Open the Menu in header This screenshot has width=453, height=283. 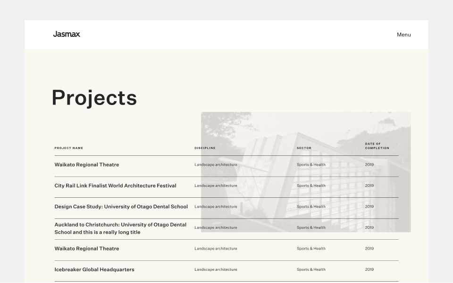click(403, 34)
